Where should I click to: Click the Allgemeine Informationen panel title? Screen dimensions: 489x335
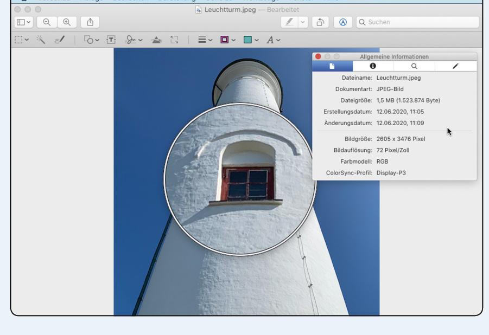click(x=394, y=57)
